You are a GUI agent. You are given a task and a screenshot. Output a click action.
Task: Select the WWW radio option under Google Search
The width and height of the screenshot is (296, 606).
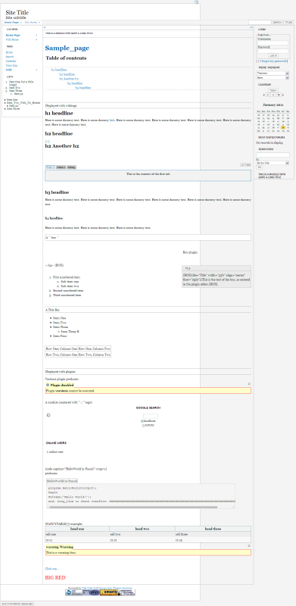point(143,425)
